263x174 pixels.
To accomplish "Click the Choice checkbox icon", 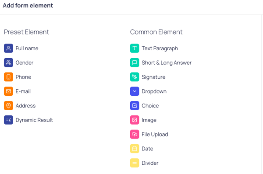I will [135, 105].
